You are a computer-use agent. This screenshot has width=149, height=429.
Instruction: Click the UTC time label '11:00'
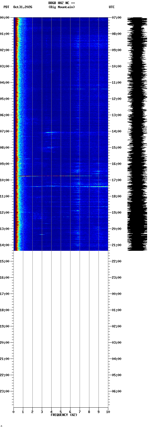[x=117, y=83]
